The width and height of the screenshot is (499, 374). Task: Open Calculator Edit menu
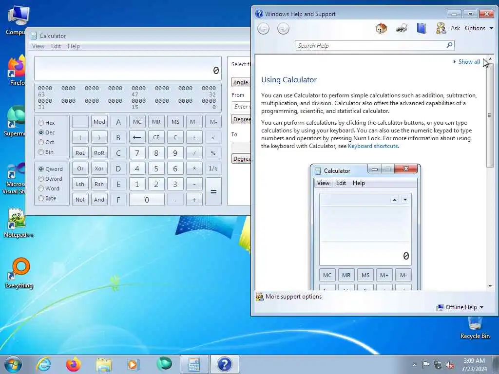(x=56, y=46)
